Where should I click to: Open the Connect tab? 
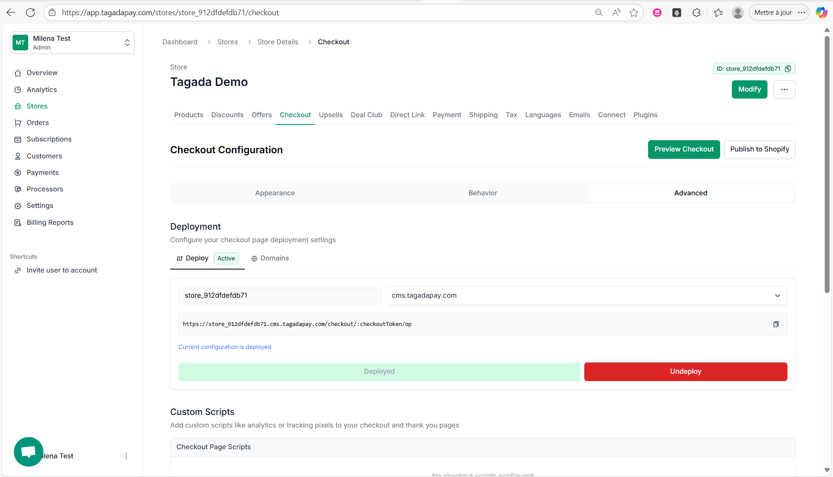coord(612,115)
